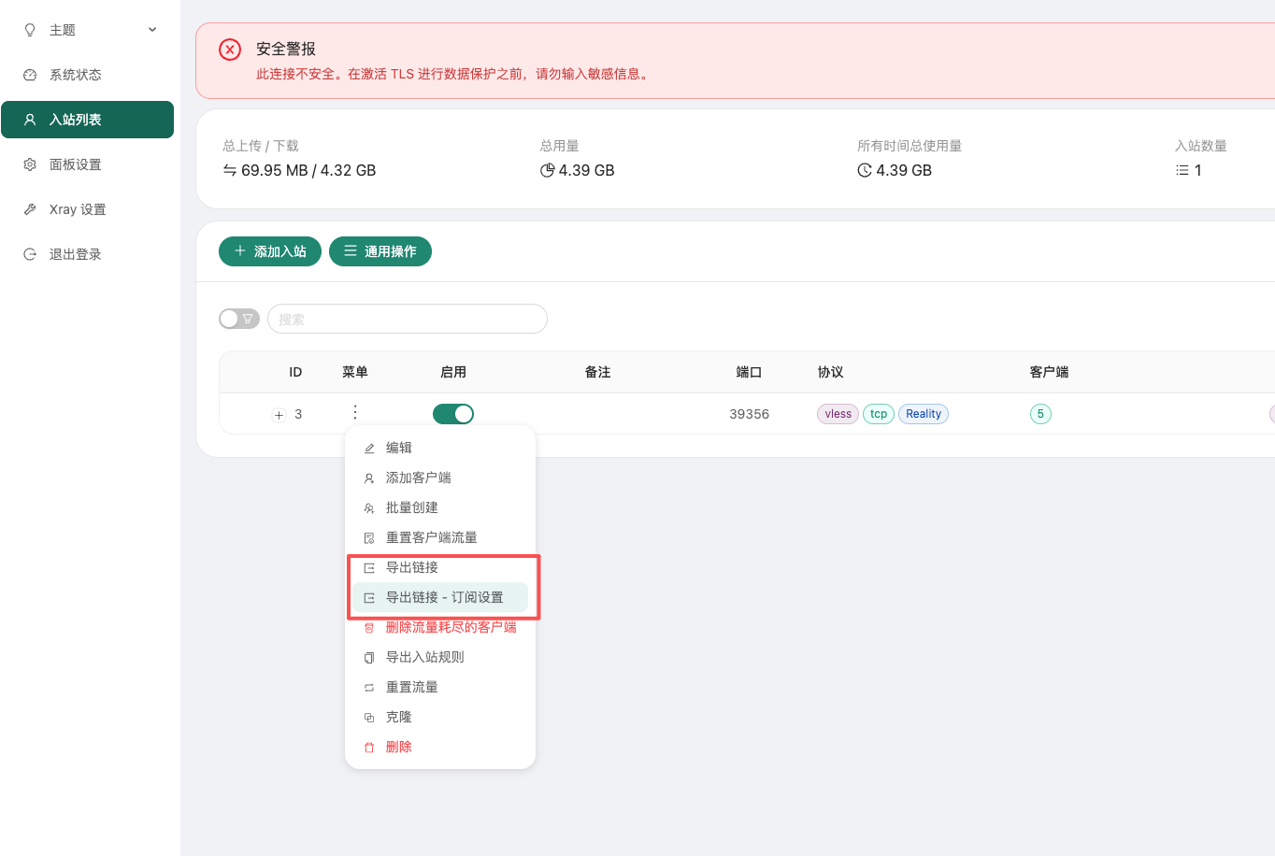
Task: Open the three-dot menu for inbound 3
Action: pos(355,413)
